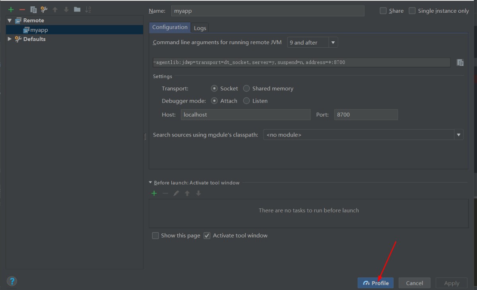This screenshot has width=477, height=290.
Task: Select the Shared memory transport option
Action: (x=246, y=88)
